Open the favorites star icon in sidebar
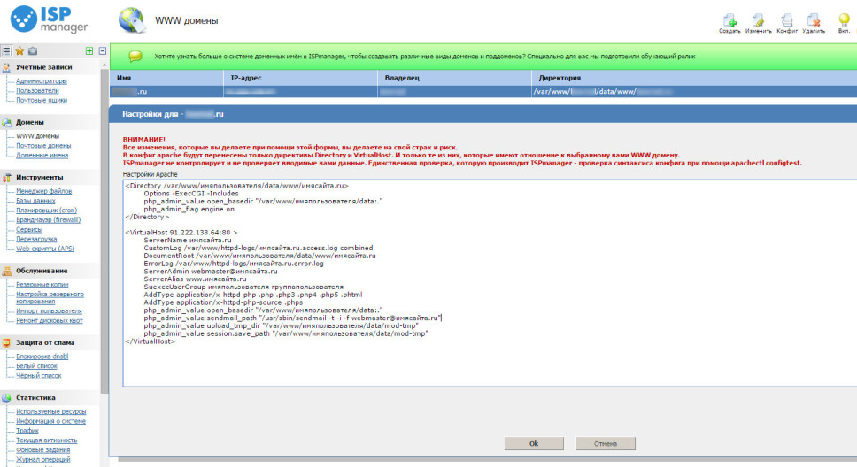The width and height of the screenshot is (857, 467). pos(19,50)
